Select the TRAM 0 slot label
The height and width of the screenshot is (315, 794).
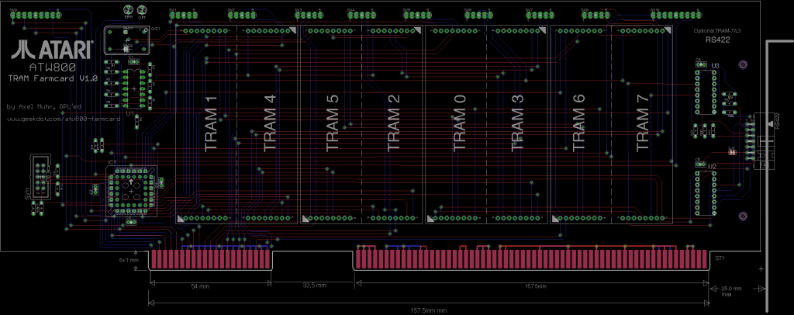[x=458, y=124]
